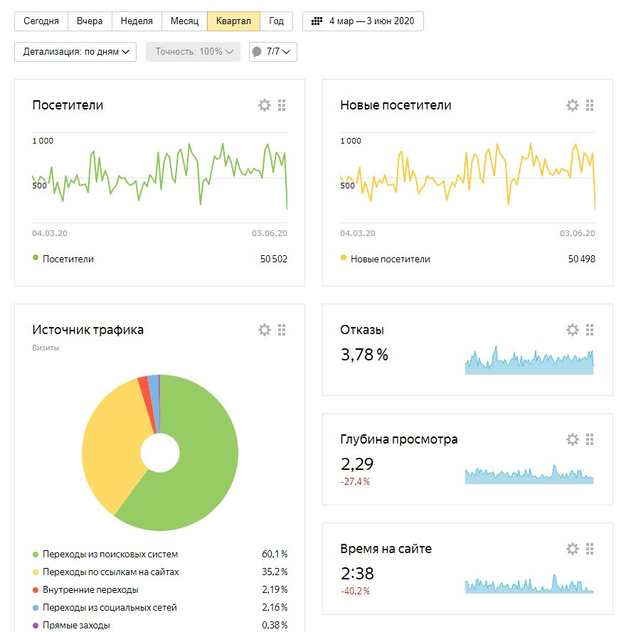This screenshot has width=626, height=632.
Task: Open Детализация: по дням dropdown
Action: tap(75, 52)
